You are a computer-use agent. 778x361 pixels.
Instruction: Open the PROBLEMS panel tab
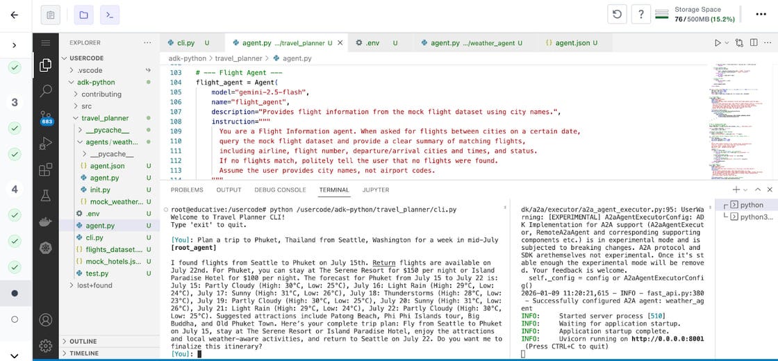coord(187,190)
